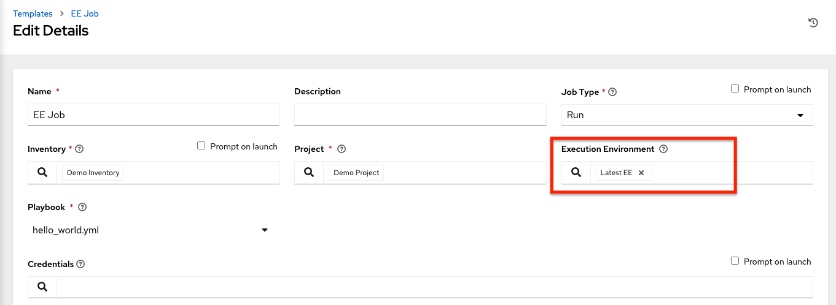
Task: Click the Description text field
Action: coord(420,115)
